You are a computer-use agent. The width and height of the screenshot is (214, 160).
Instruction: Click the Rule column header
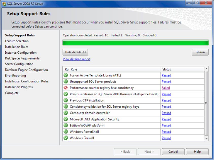(x=115, y=69)
